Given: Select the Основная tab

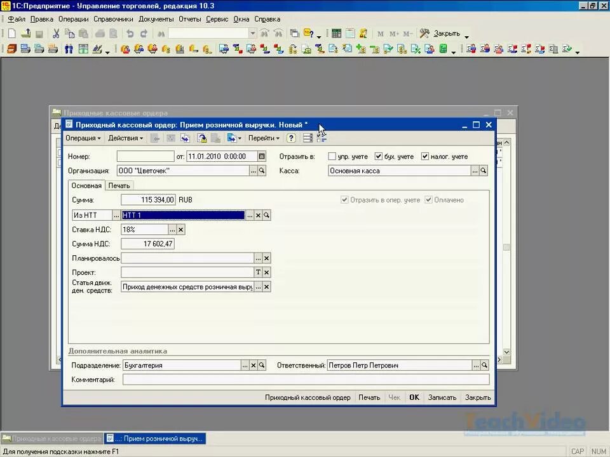Looking at the screenshot, I should point(86,185).
